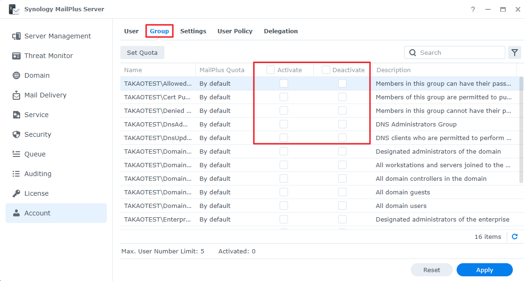Open Server Management in the sidebar
The image size is (525, 281).
(x=56, y=36)
